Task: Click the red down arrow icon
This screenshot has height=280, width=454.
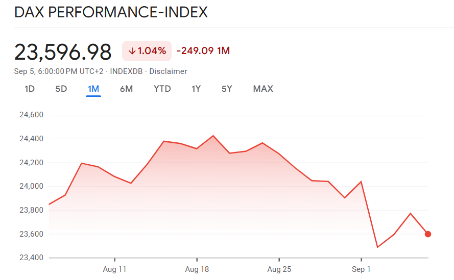Action: [132, 51]
